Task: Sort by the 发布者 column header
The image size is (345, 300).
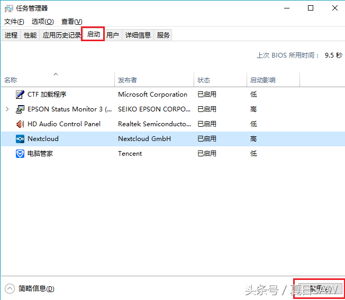Action: [x=154, y=80]
